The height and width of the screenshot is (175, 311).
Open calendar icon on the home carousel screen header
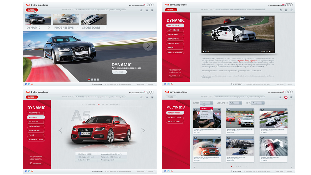[x=141, y=10]
